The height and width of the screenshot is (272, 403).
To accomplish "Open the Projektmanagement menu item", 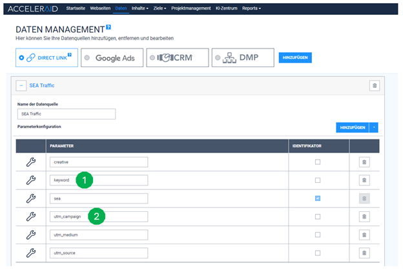I will [191, 8].
